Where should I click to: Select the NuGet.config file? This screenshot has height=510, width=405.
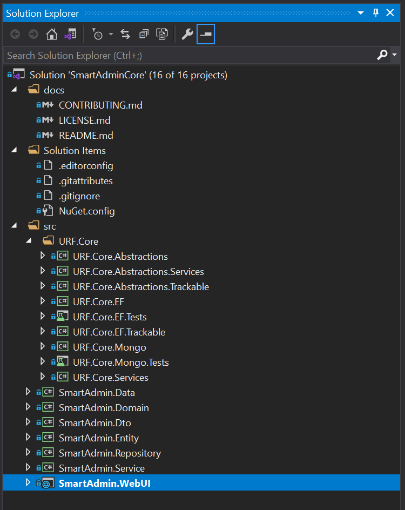86,211
